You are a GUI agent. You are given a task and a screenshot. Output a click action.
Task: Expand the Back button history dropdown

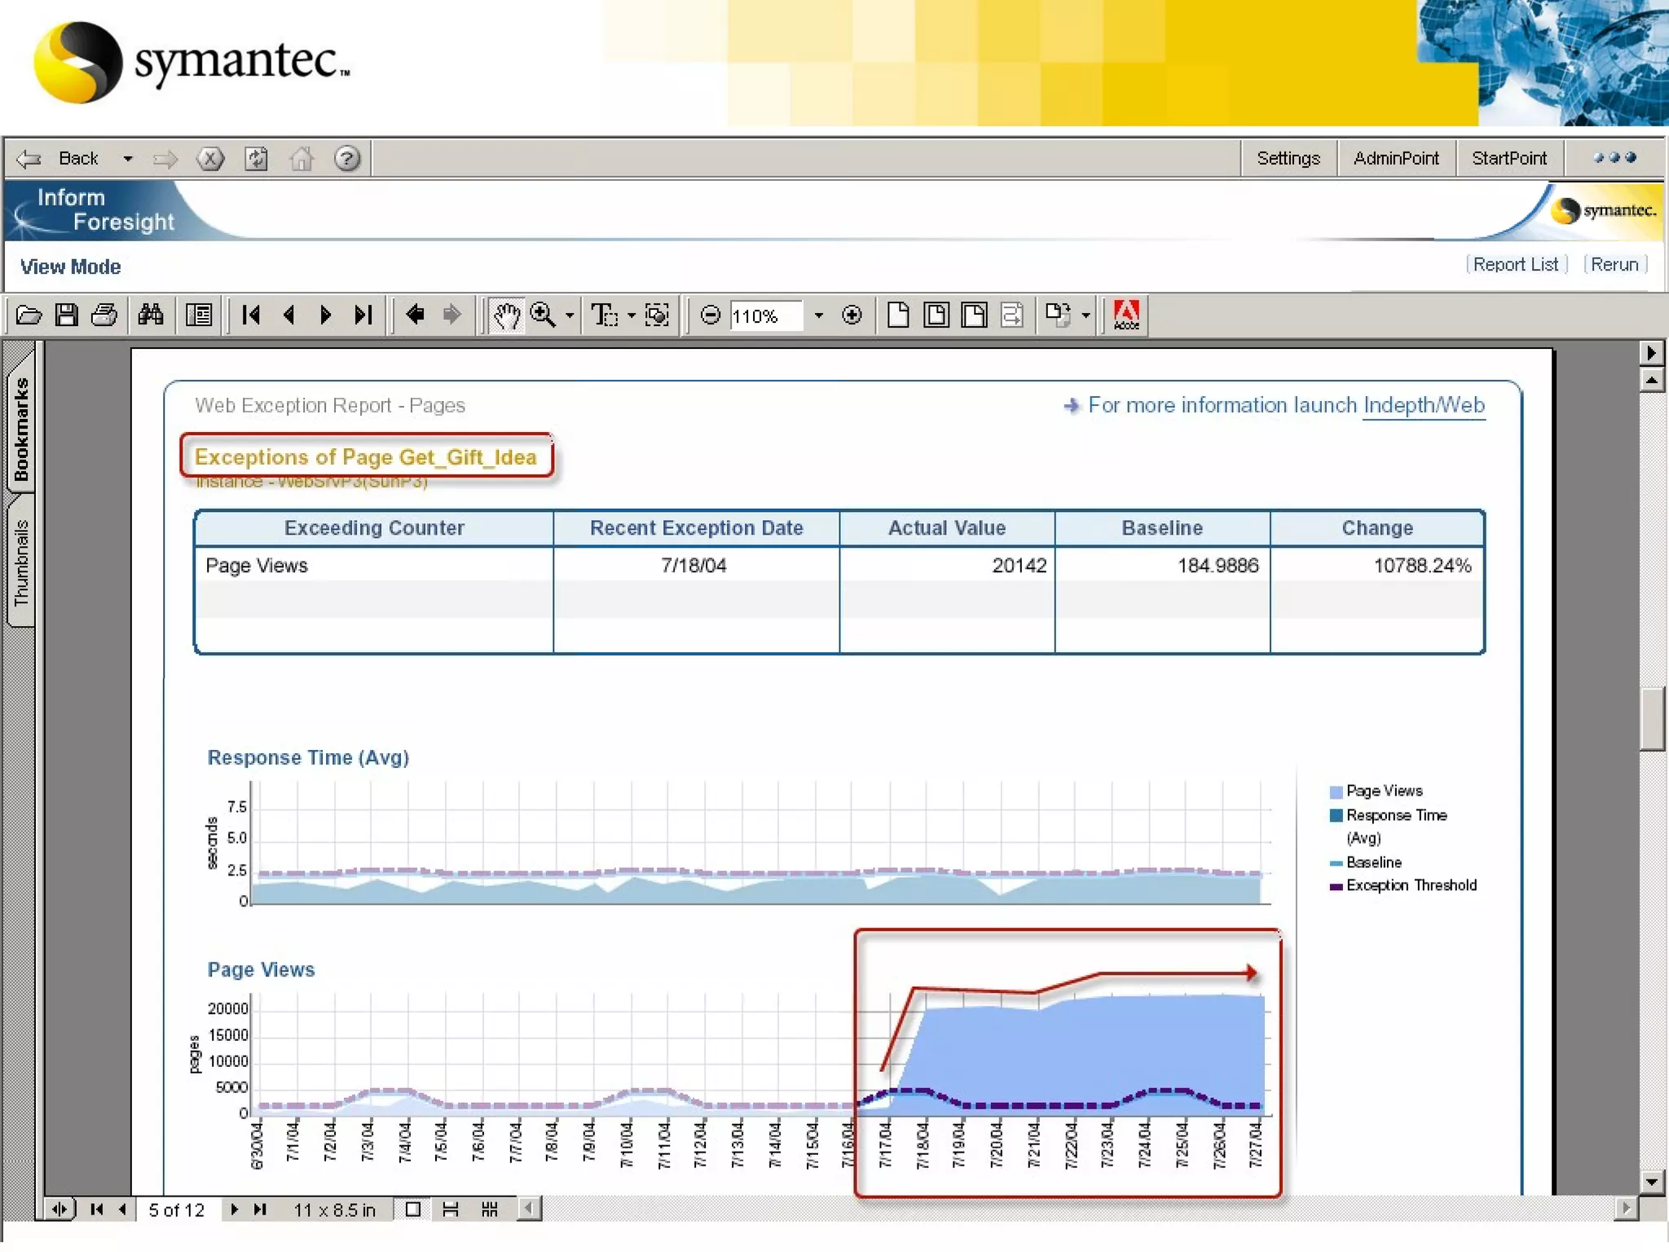coord(128,159)
